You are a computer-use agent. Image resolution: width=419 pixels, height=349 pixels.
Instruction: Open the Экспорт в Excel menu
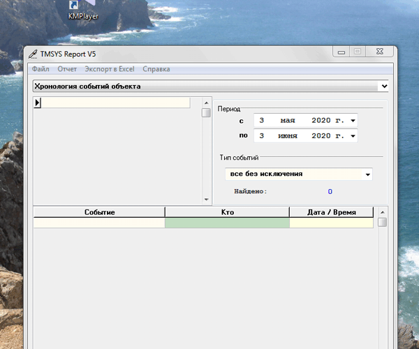(x=110, y=69)
